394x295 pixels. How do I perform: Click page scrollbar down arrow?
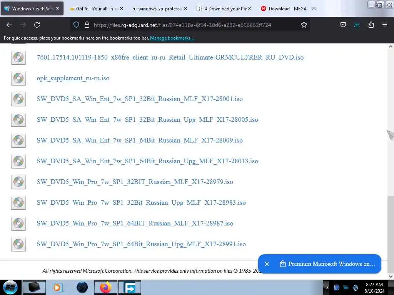pyautogui.click(x=391, y=277)
